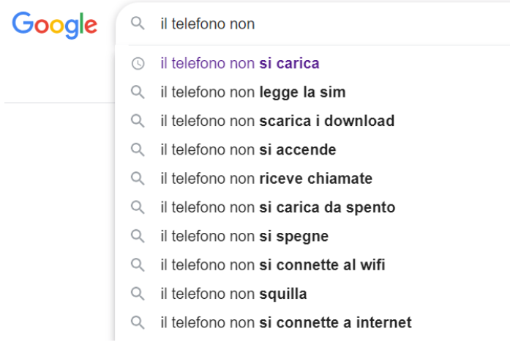Select suggestion 'il telefono non si carica'
Image resolution: width=510 pixels, height=345 pixels.
point(240,64)
